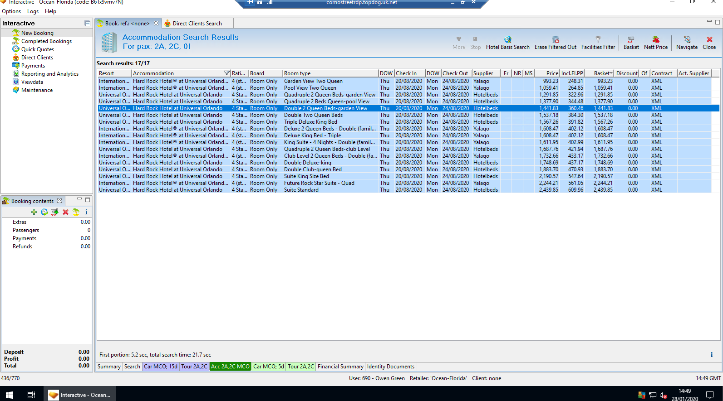Minimize the Booking contents panel

(79, 199)
